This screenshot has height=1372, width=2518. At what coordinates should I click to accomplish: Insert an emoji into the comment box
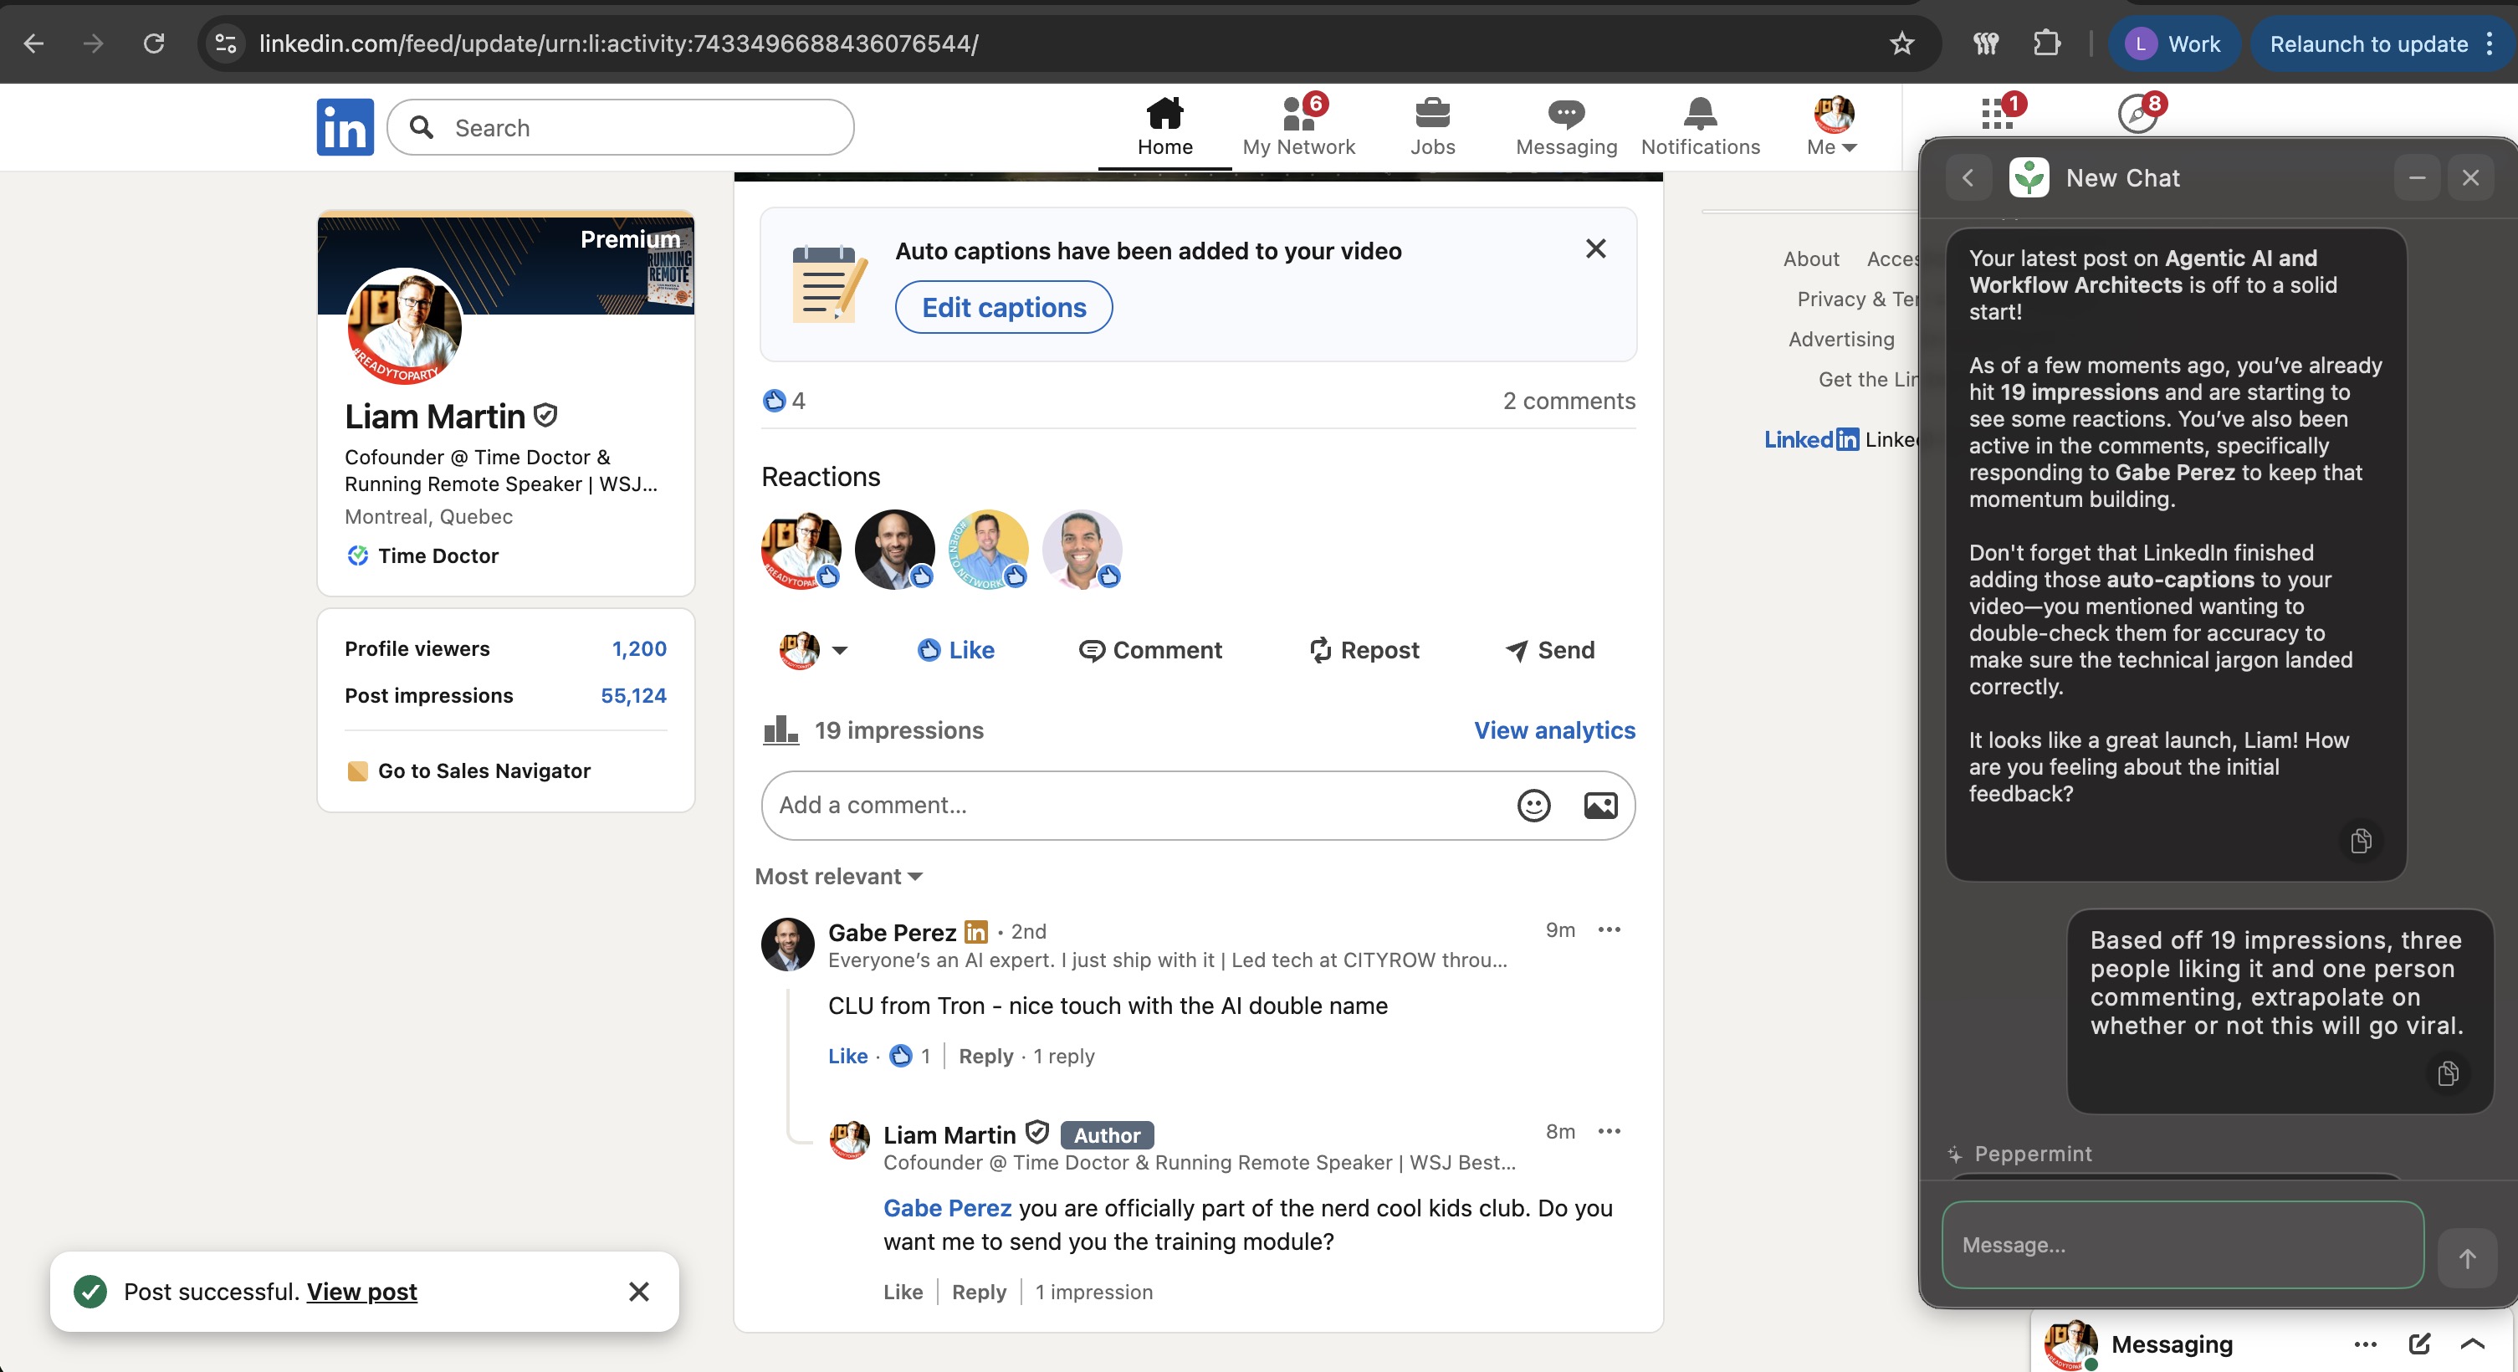click(x=1533, y=806)
